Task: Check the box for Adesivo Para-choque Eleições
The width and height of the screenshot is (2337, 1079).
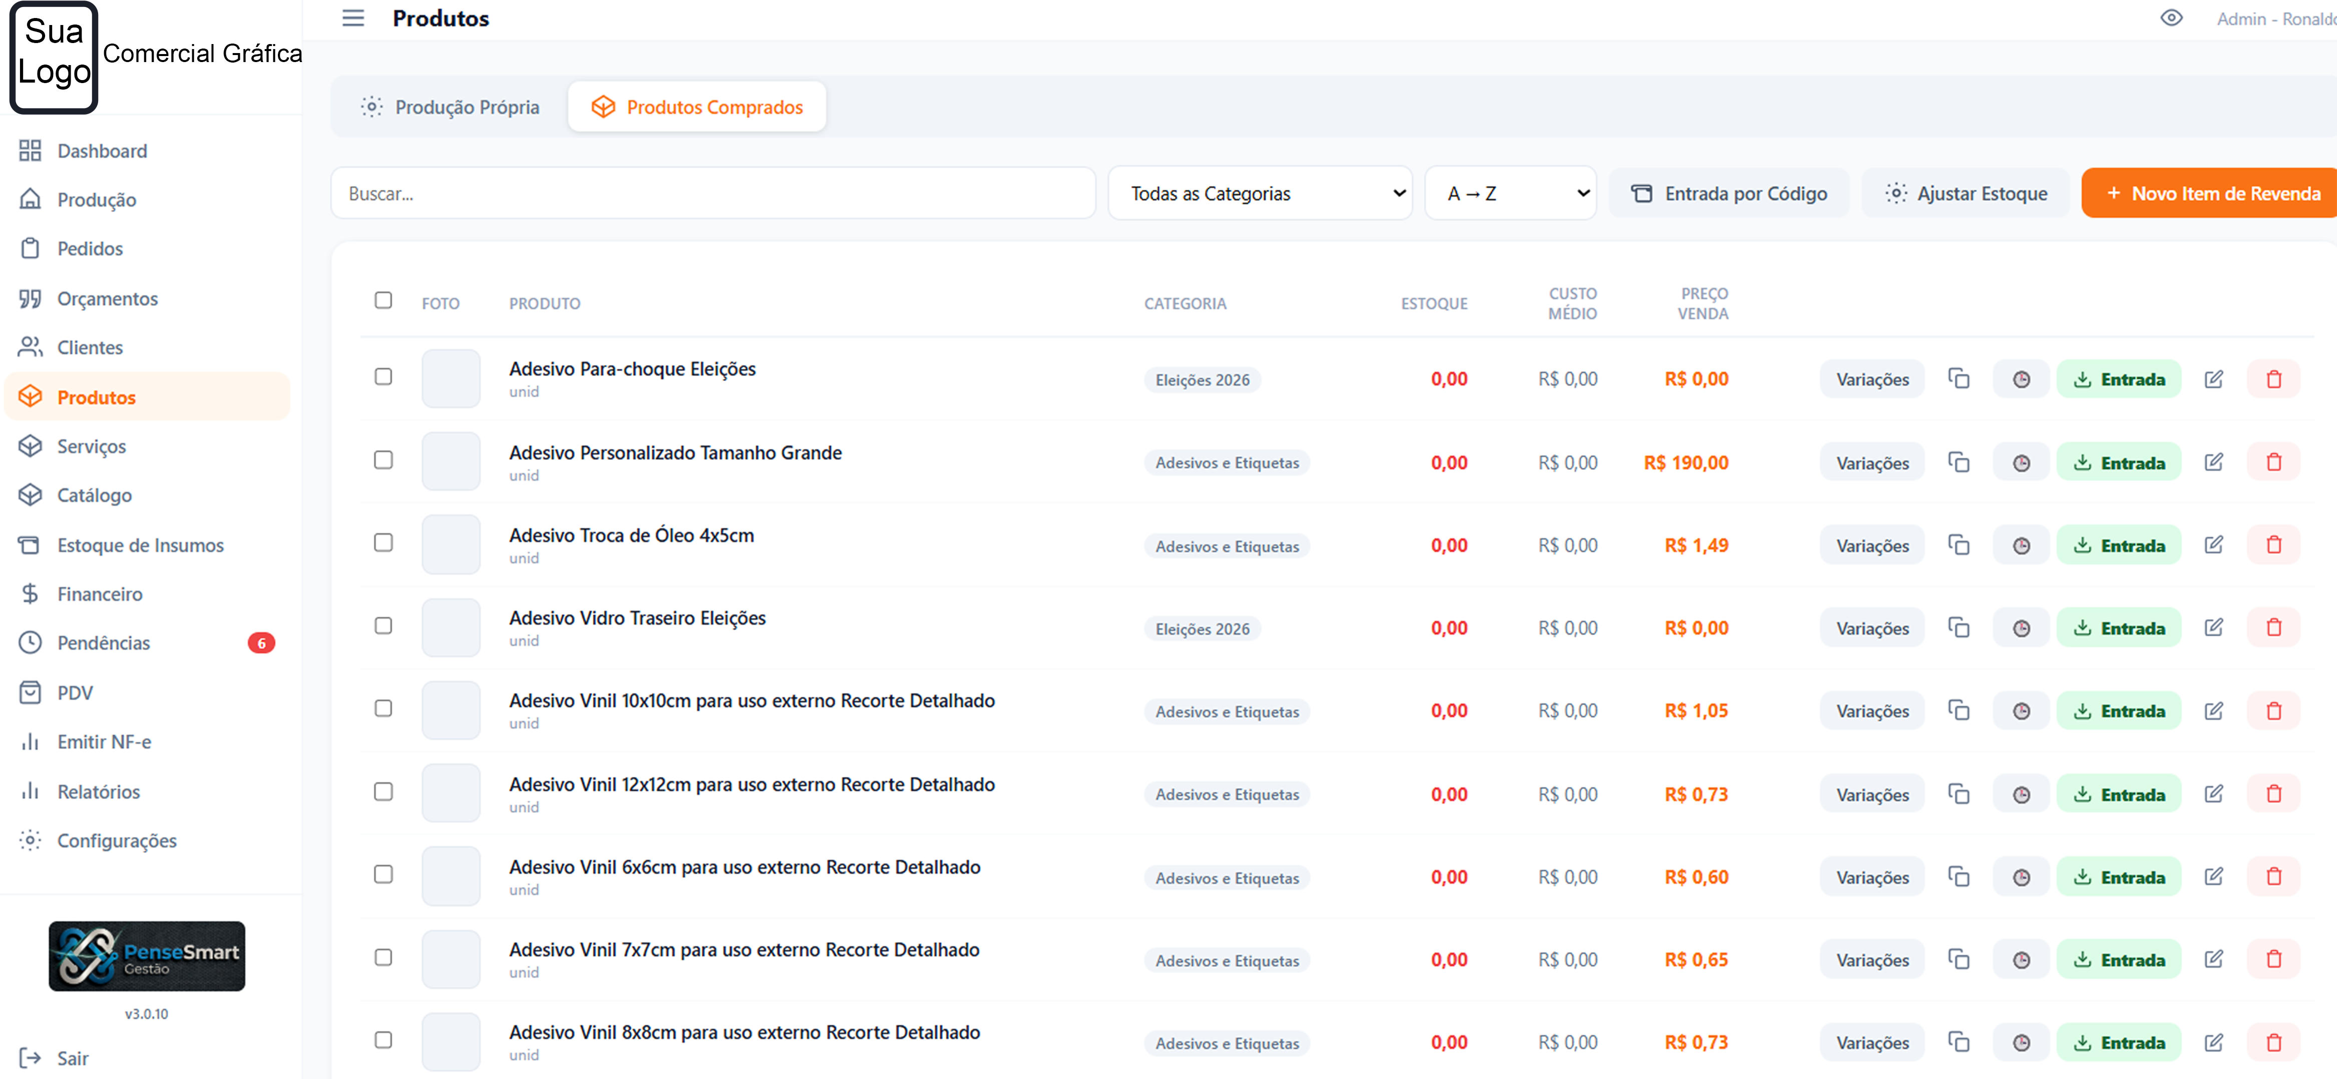Action: (384, 376)
